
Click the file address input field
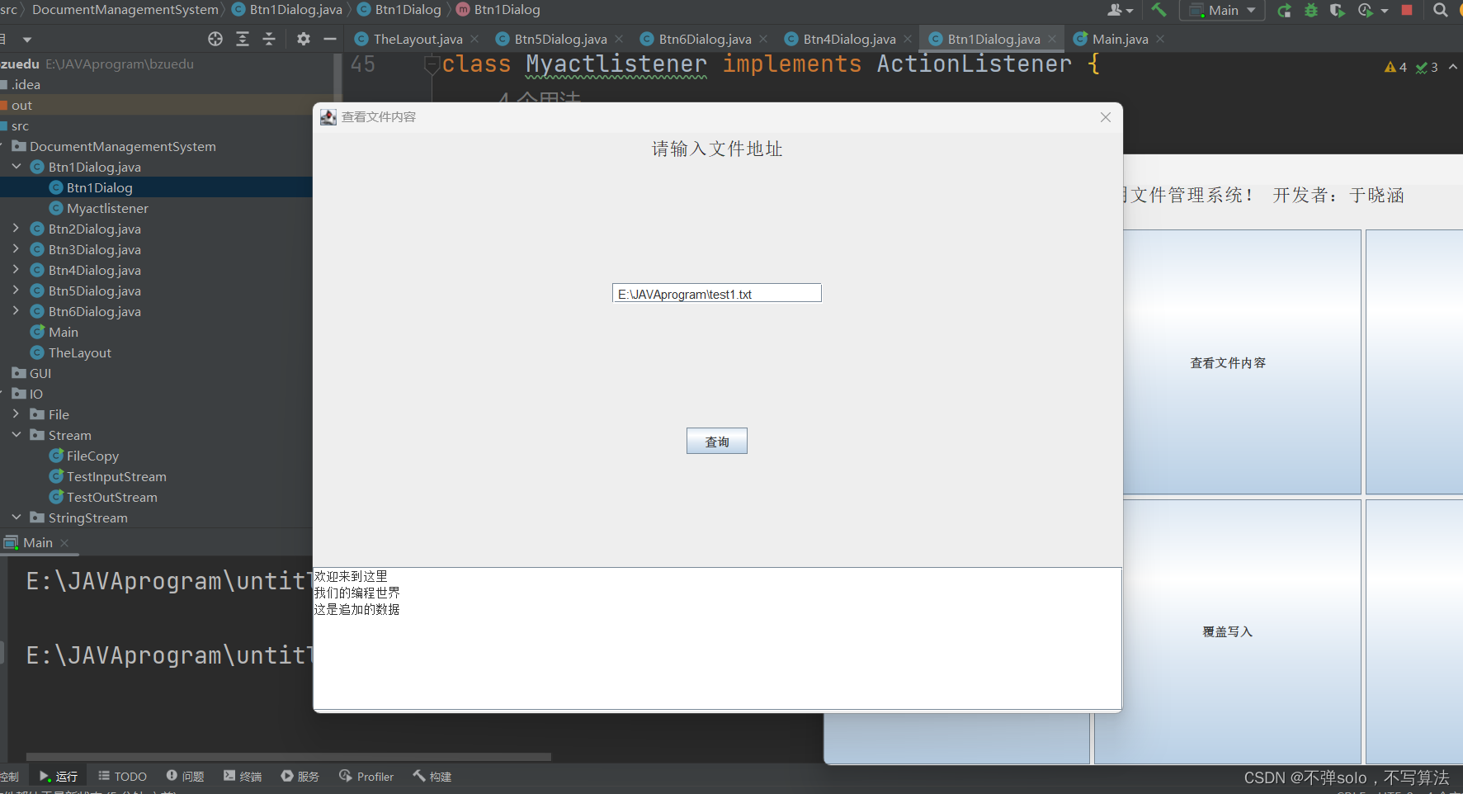pos(716,293)
